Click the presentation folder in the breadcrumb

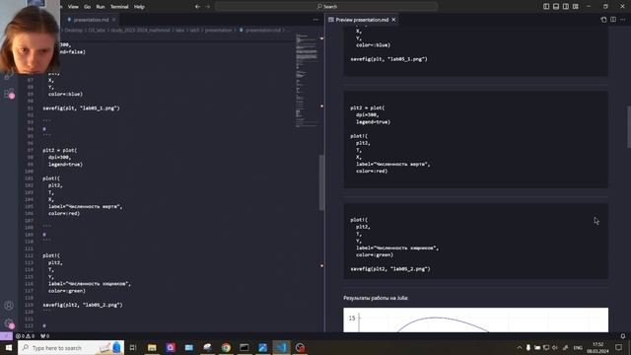[219, 30]
